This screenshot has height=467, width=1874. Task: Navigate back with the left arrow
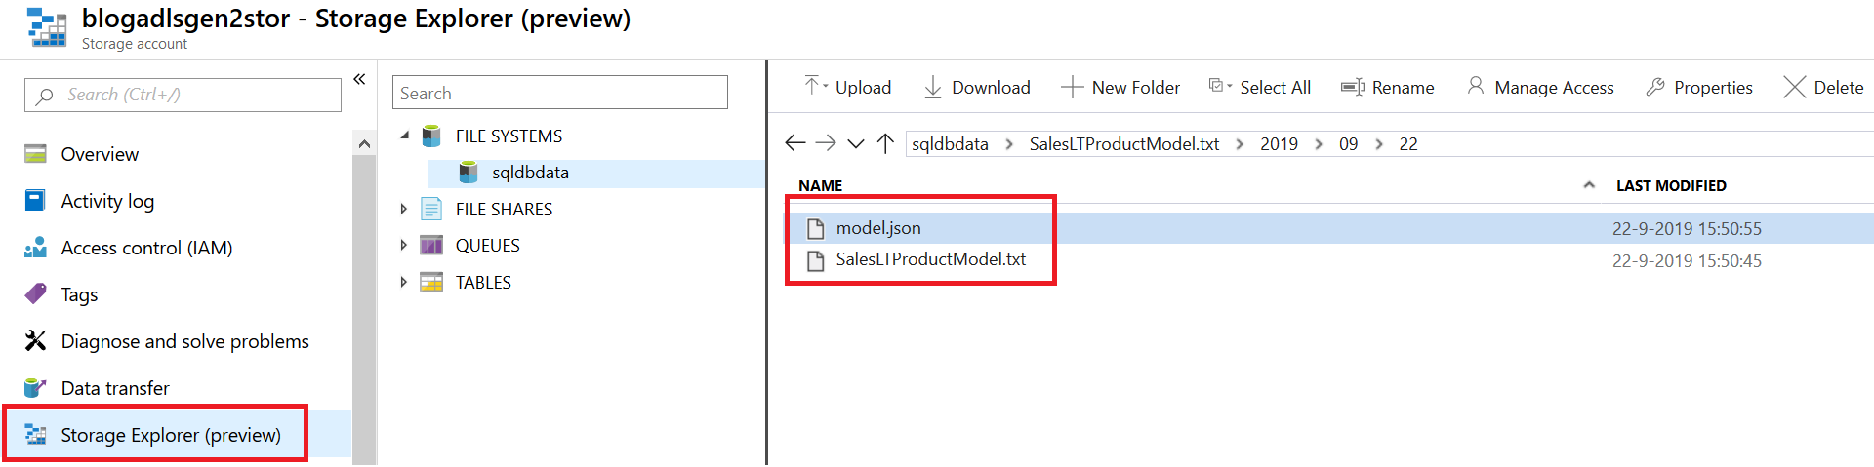pyautogui.click(x=795, y=143)
